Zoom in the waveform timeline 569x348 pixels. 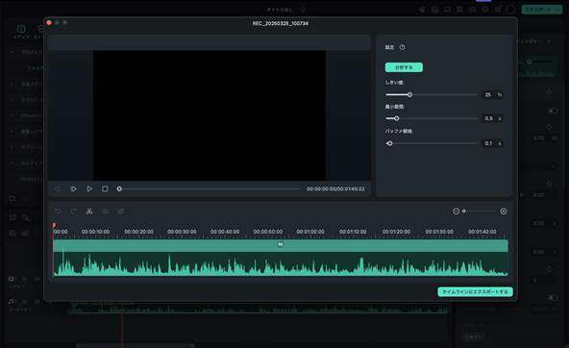coord(504,211)
